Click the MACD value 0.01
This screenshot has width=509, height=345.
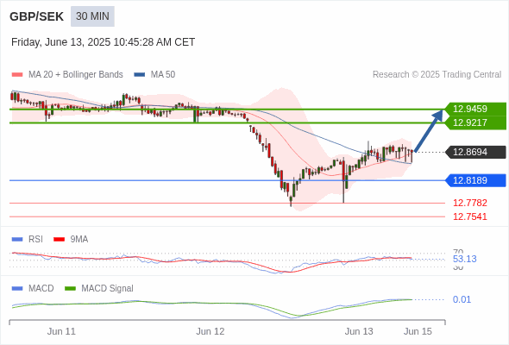pyautogui.click(x=462, y=299)
